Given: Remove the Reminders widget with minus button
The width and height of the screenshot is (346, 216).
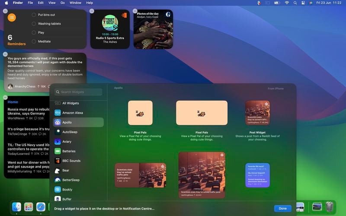Looking at the screenshot, I should click(x=5, y=11).
